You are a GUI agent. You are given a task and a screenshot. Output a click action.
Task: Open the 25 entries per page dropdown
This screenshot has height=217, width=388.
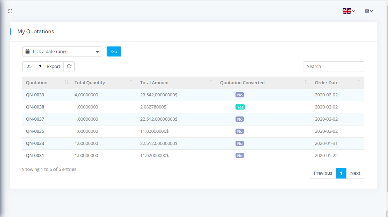coord(33,66)
